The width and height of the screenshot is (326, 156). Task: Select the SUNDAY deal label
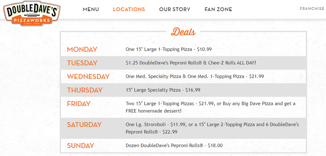point(81,146)
